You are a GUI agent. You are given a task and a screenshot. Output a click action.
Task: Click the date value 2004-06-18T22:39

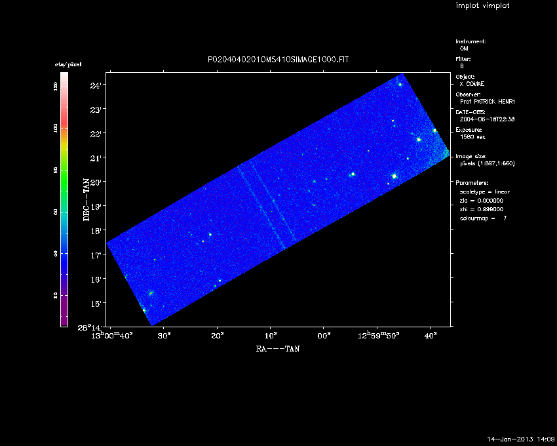click(487, 119)
